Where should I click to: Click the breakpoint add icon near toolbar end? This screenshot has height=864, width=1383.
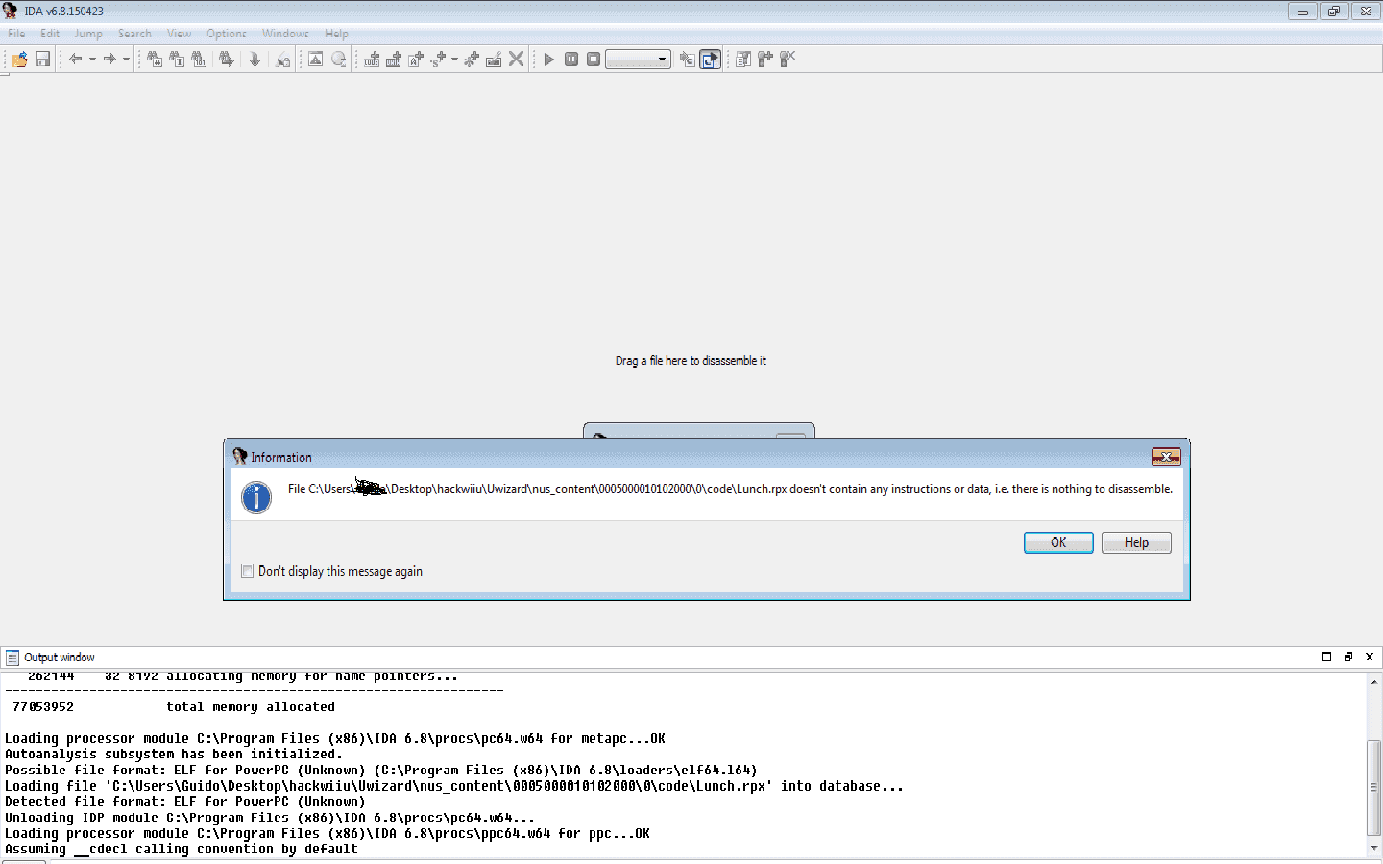pyautogui.click(x=765, y=59)
